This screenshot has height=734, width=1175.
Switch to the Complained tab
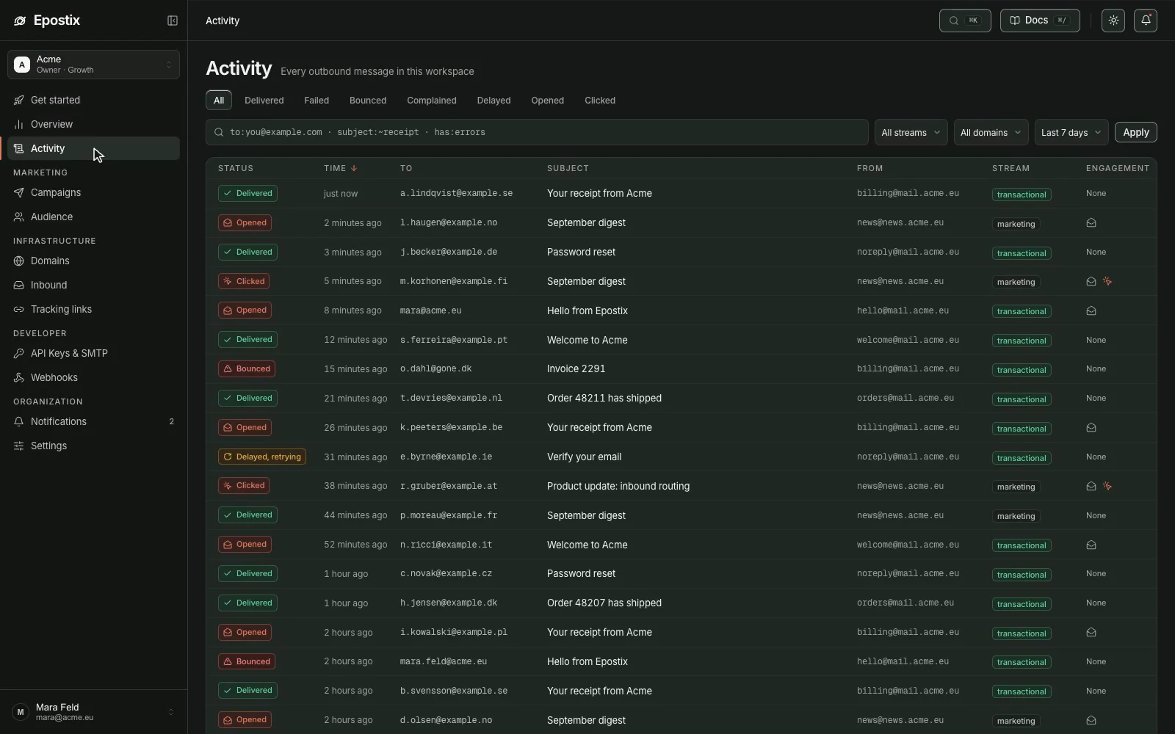[x=432, y=101]
